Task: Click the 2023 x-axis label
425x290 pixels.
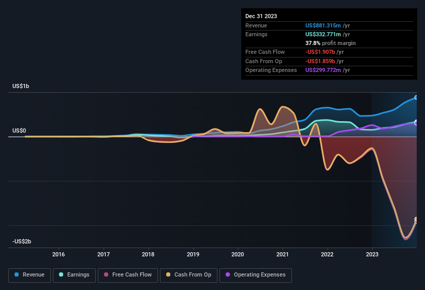Action: [x=372, y=254]
